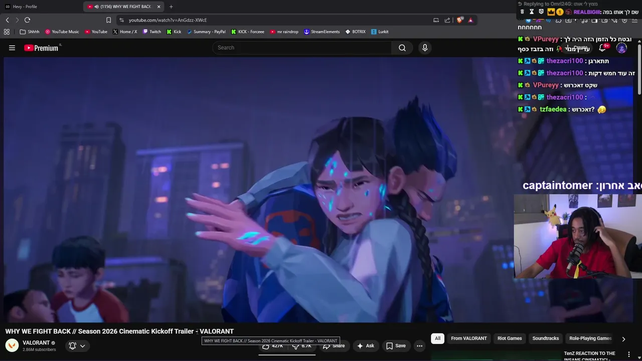Reload the page with the refresh icon
Viewport: 642px width, 361px height.
click(x=27, y=20)
